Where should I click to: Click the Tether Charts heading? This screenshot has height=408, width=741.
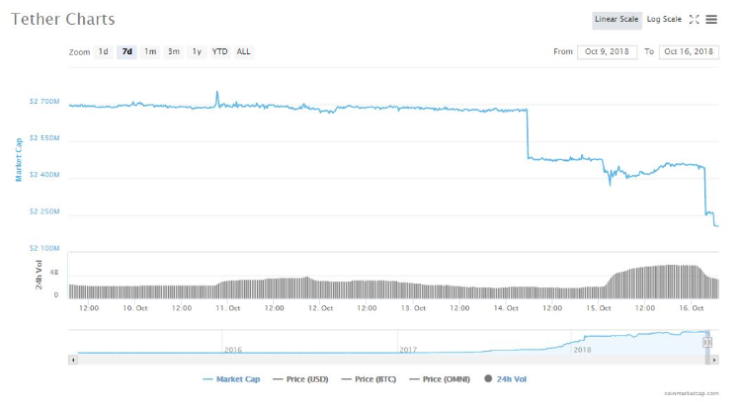[63, 19]
